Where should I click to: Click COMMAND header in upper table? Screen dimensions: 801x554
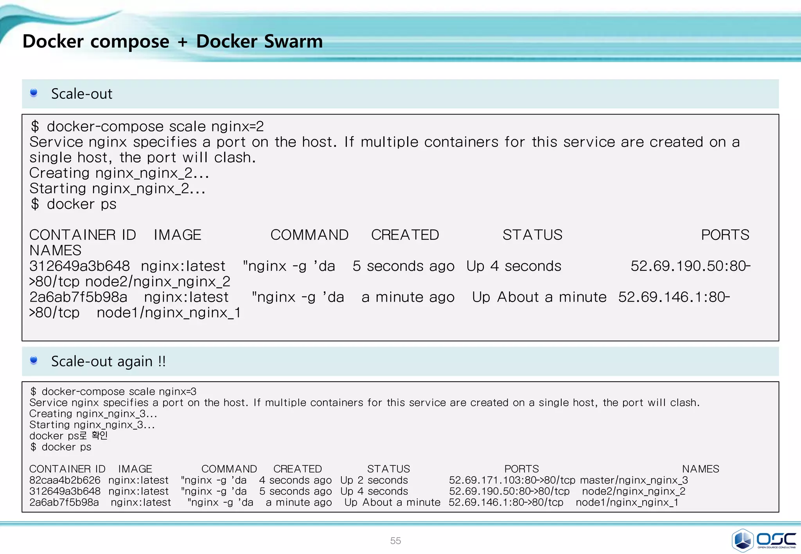pos(309,235)
